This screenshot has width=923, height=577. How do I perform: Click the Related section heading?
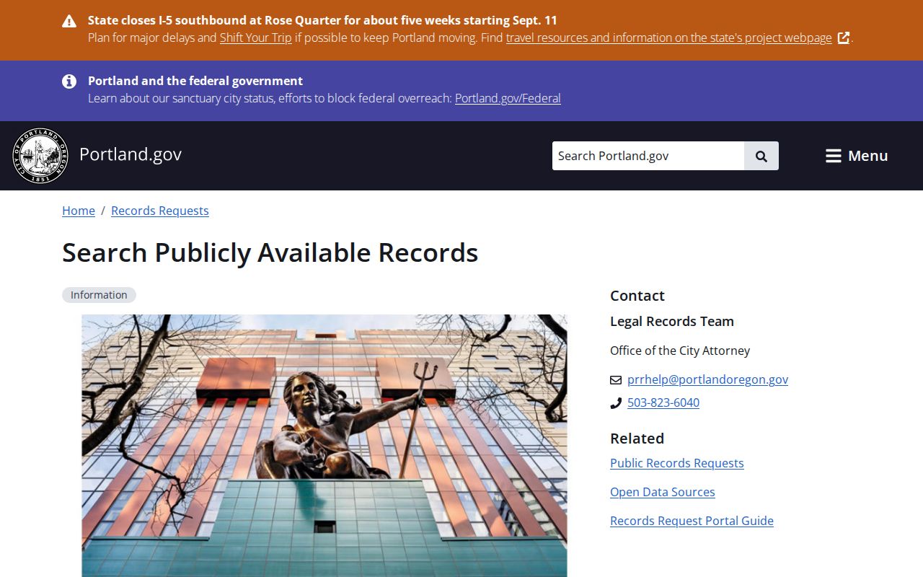click(x=637, y=439)
